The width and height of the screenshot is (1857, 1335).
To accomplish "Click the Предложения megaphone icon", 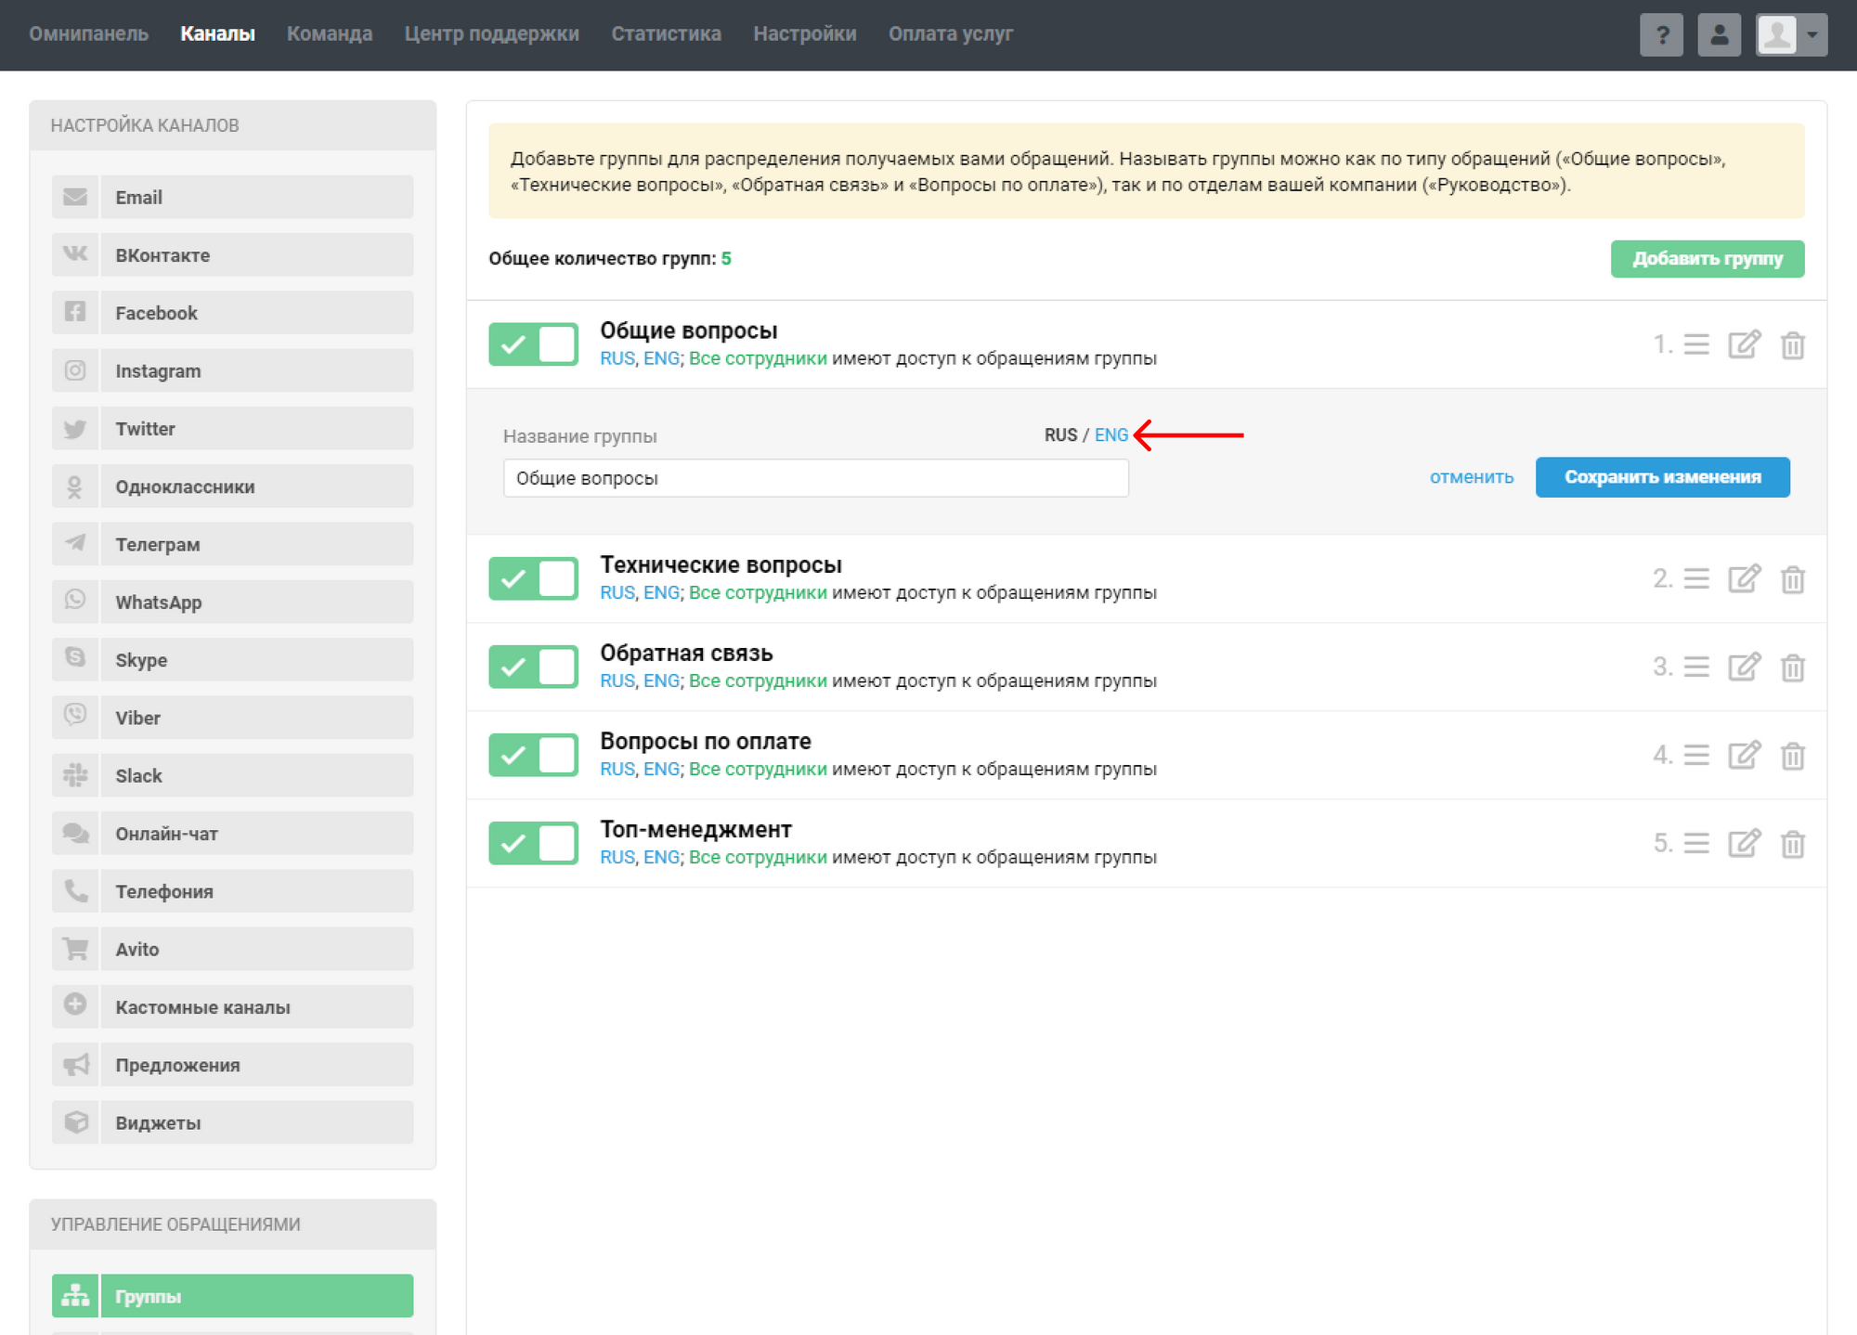I will (x=75, y=1064).
